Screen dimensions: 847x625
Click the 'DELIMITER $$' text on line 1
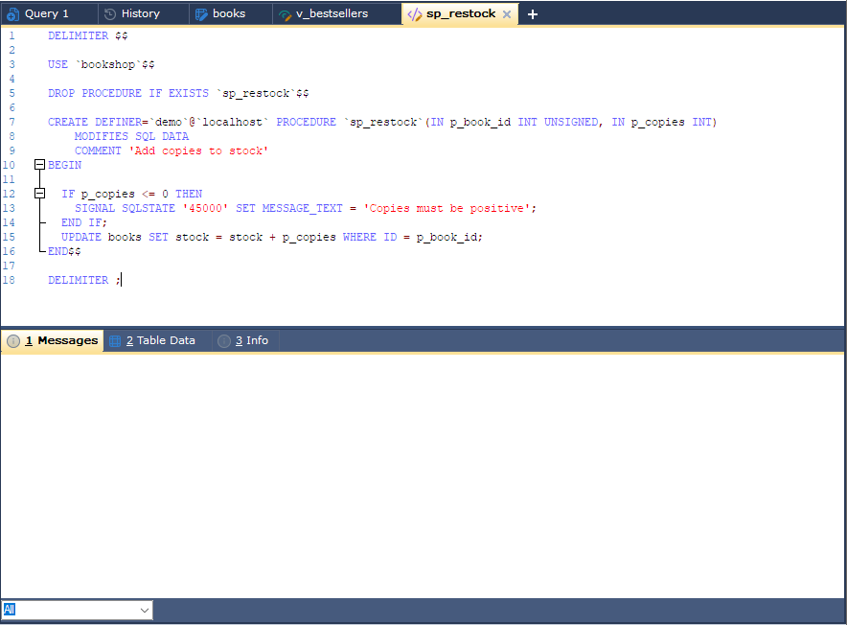[x=87, y=35]
